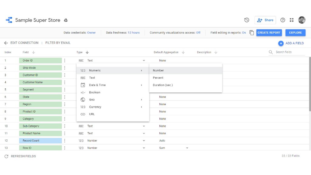Click the user profile avatar
311x175 pixels.
(302, 20)
